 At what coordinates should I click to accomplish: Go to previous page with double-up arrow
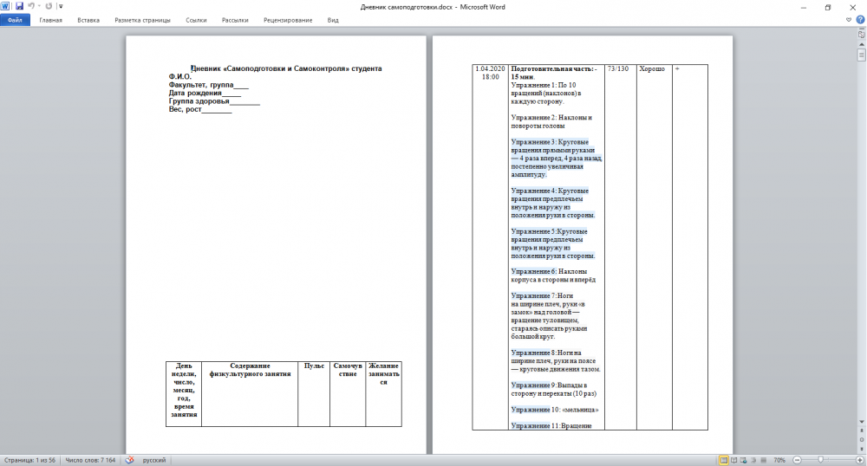pyautogui.click(x=862, y=430)
